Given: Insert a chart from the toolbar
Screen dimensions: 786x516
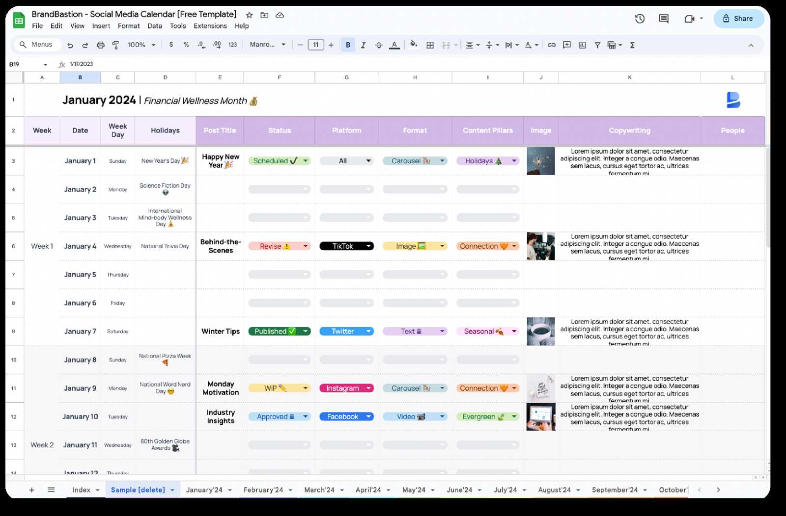Looking at the screenshot, I should pos(582,45).
